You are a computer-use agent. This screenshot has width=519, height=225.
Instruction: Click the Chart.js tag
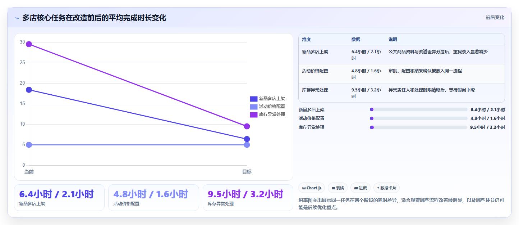[x=312, y=188]
